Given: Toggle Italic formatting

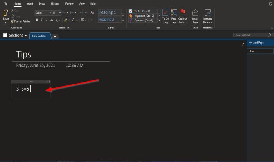Looking at the screenshot, I should 41,20.
